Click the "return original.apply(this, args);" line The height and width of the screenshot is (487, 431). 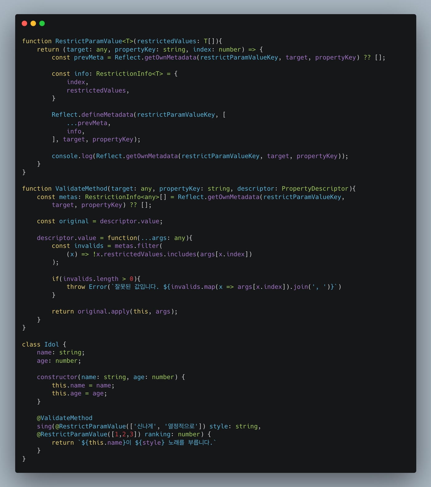(115, 312)
